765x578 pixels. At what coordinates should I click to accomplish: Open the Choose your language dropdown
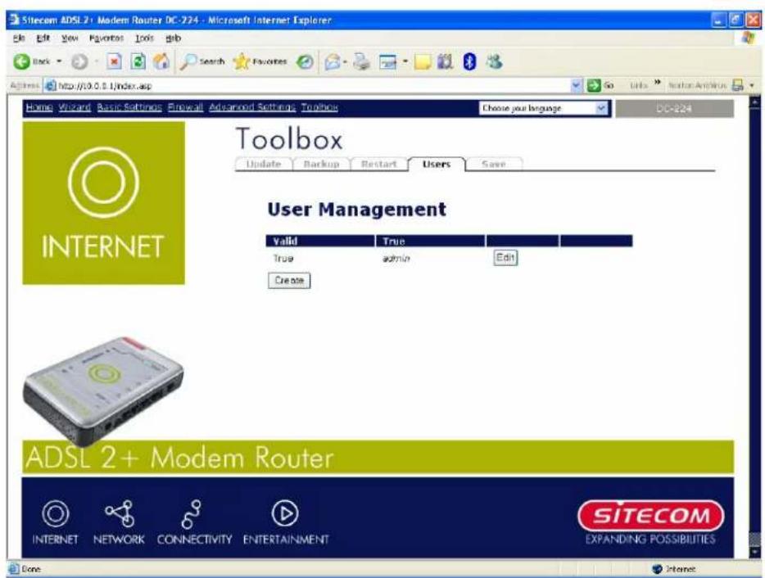pos(544,108)
